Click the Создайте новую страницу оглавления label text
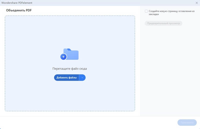Screen dimensions: 200x129 tap(171, 11)
